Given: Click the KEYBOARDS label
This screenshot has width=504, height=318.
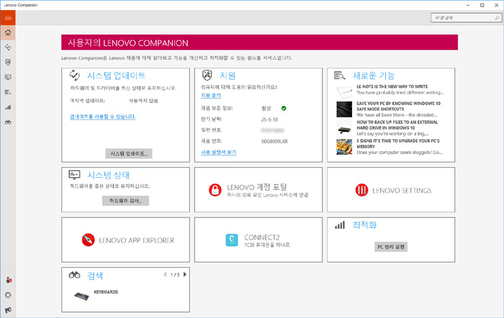Looking at the screenshot, I should [106, 292].
